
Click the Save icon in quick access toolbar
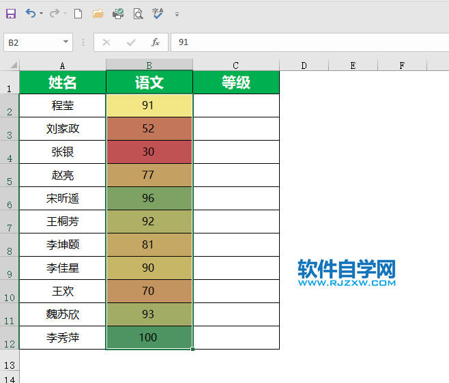click(x=11, y=14)
